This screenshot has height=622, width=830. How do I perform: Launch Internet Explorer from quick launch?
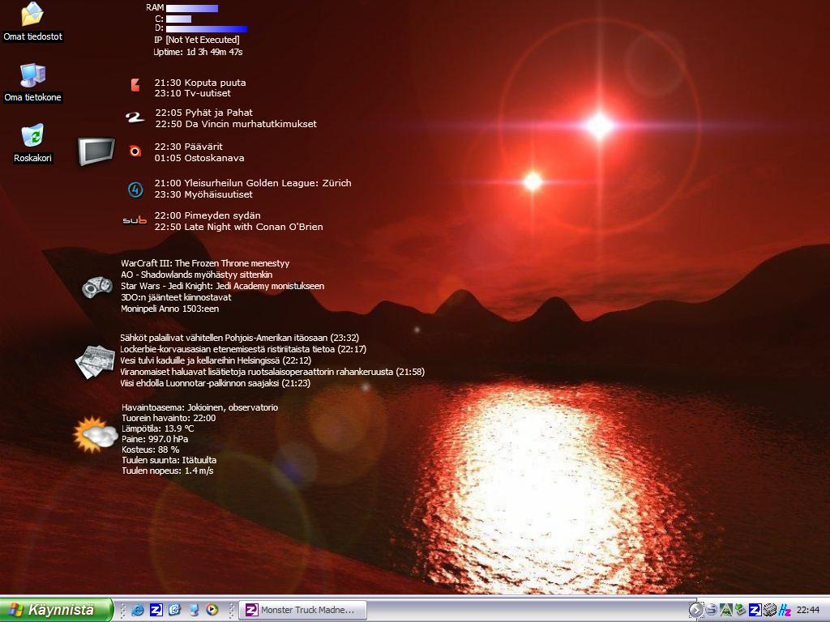point(138,610)
